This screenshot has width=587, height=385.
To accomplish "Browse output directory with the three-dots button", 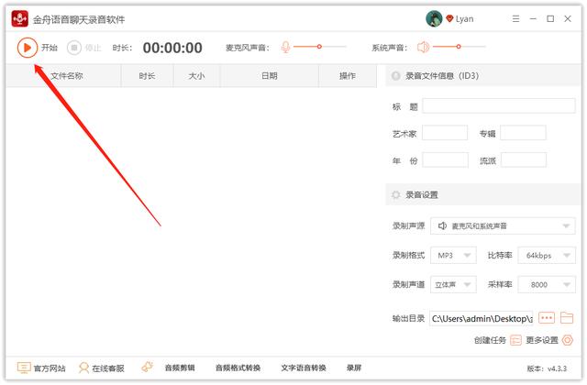I will pyautogui.click(x=547, y=318).
